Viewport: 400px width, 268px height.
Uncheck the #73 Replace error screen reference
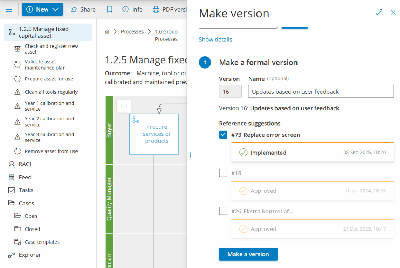(x=223, y=135)
